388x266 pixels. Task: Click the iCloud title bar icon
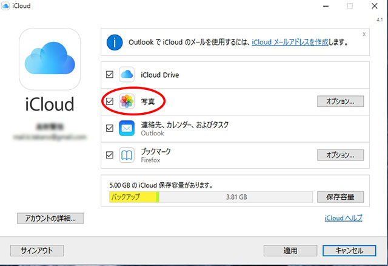click(5, 5)
